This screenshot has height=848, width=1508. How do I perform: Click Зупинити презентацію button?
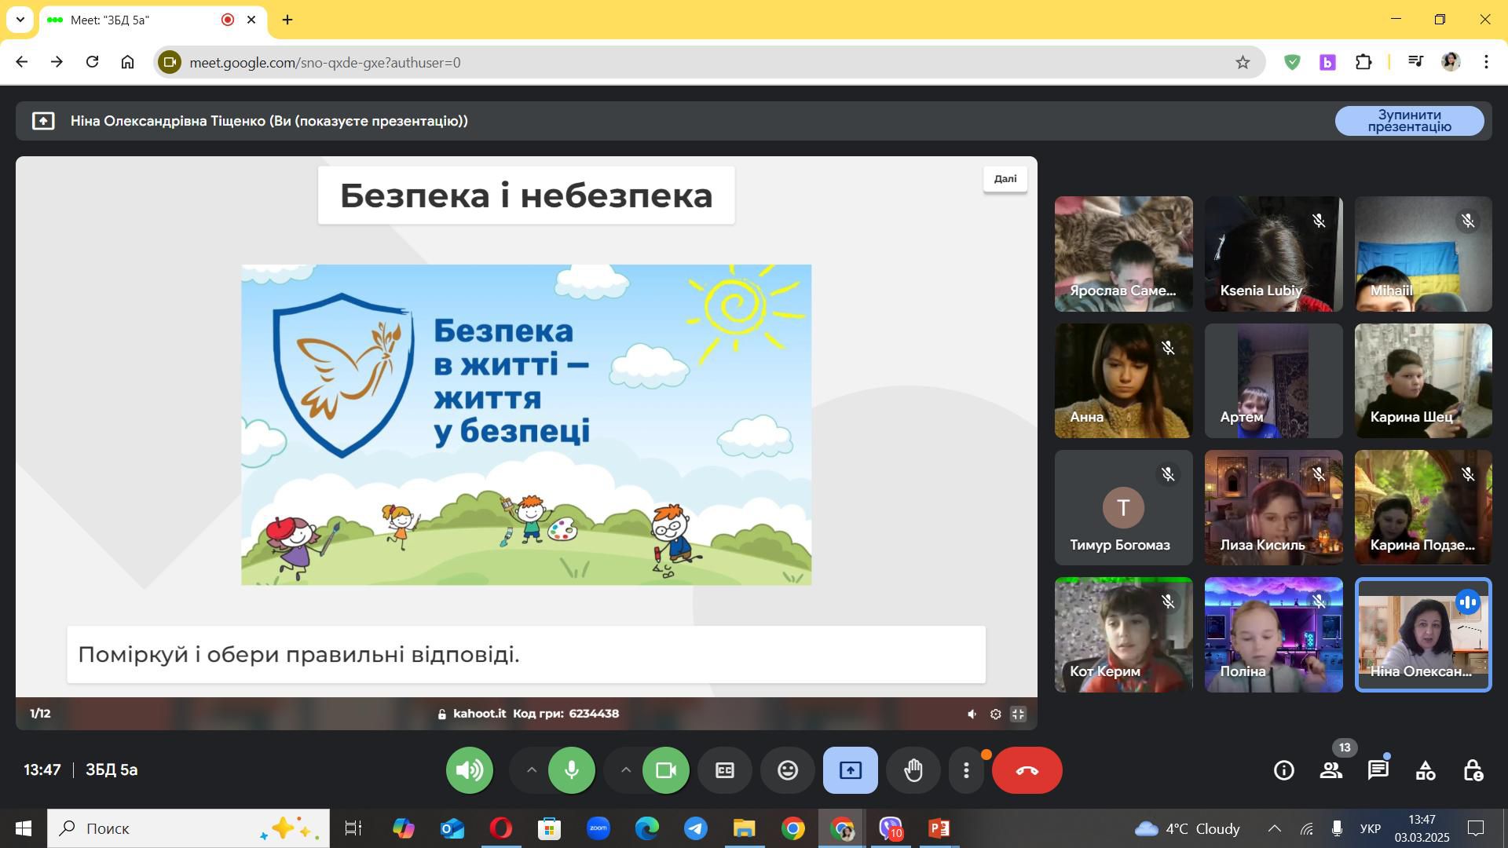[1409, 121]
